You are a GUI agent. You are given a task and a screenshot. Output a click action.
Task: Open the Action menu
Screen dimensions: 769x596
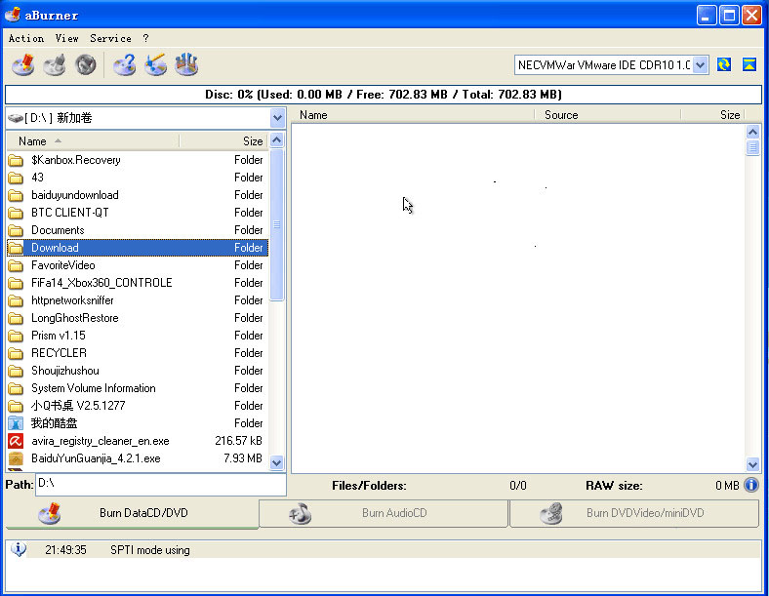click(x=26, y=38)
